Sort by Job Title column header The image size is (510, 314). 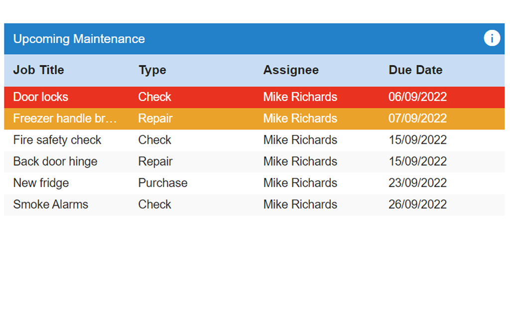click(38, 70)
